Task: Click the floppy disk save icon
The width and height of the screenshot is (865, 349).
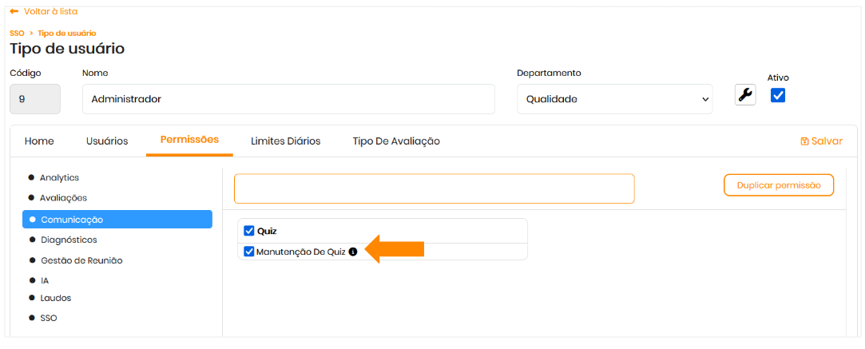Action: click(804, 141)
